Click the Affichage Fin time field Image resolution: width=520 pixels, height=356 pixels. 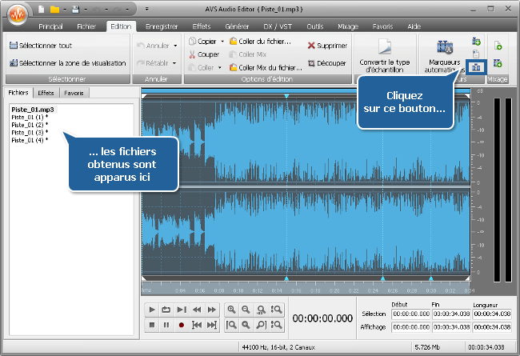click(451, 327)
